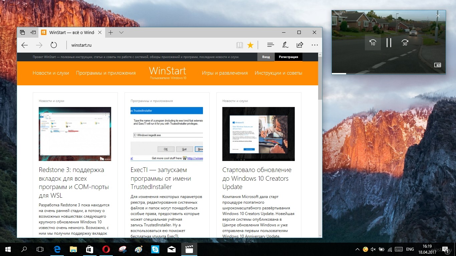456x256 pixels.
Task: Open Mail app from taskbar
Action: click(172, 249)
